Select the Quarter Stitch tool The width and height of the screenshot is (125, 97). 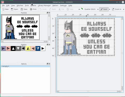tap(88, 9)
